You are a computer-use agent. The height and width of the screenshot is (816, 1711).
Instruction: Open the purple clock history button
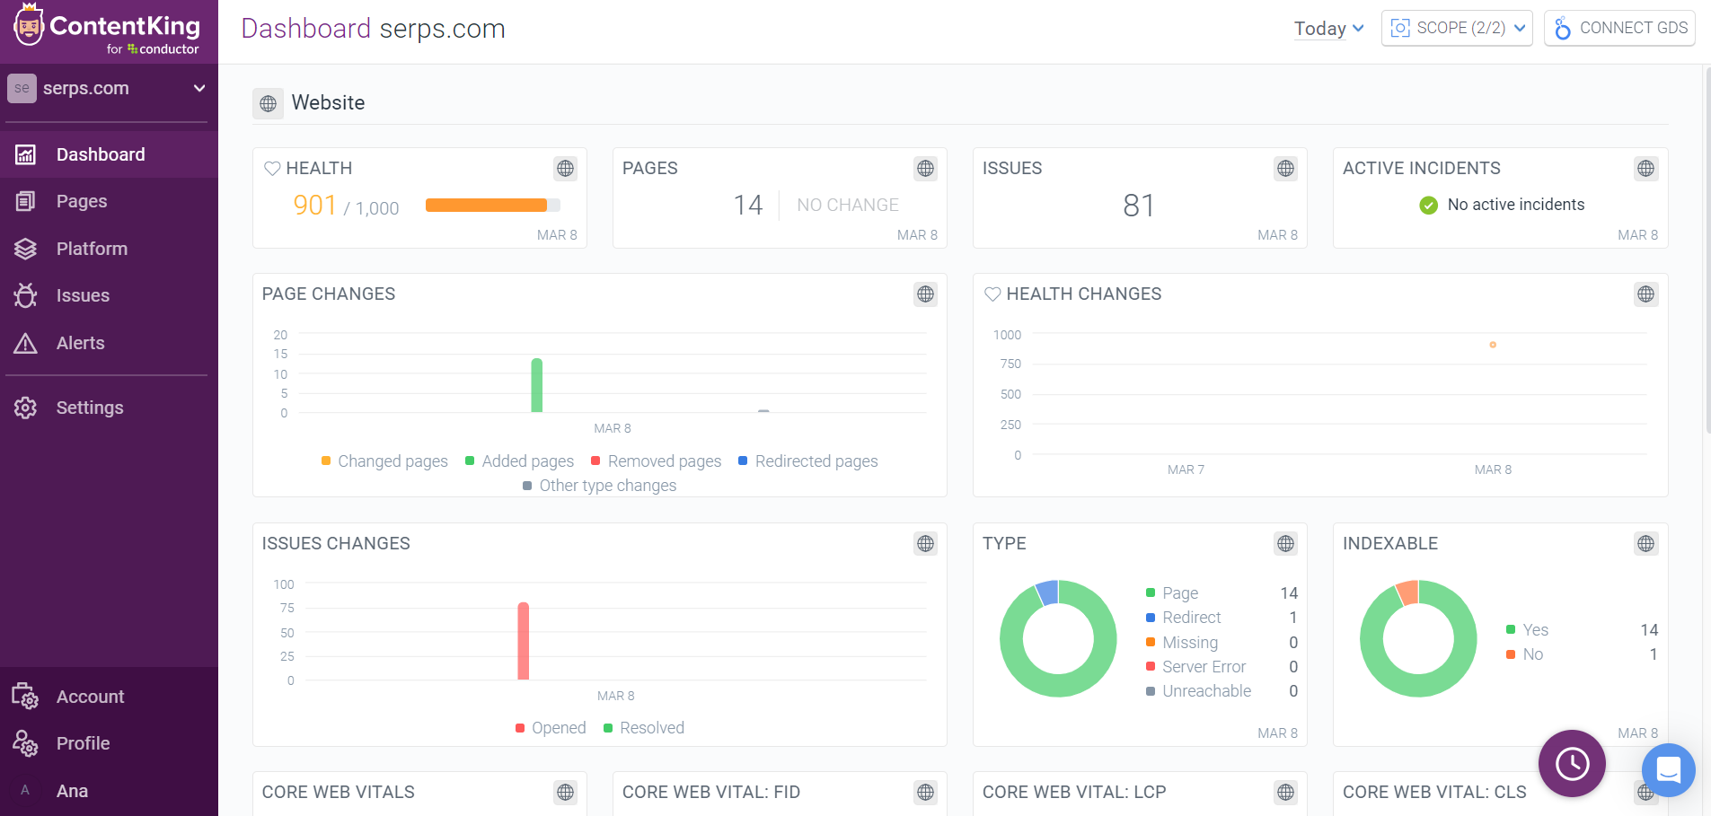[1572, 764]
